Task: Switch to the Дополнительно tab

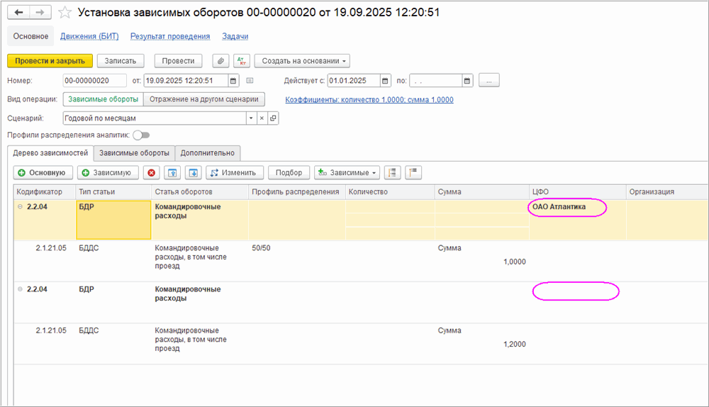Action: tap(208, 152)
